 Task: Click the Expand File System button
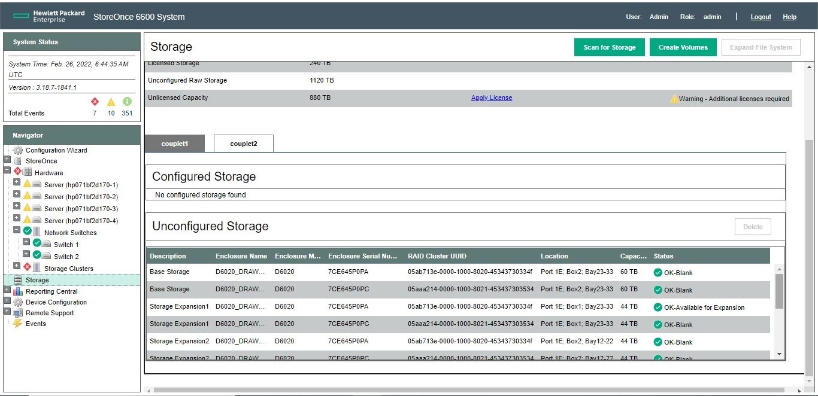pyautogui.click(x=761, y=47)
